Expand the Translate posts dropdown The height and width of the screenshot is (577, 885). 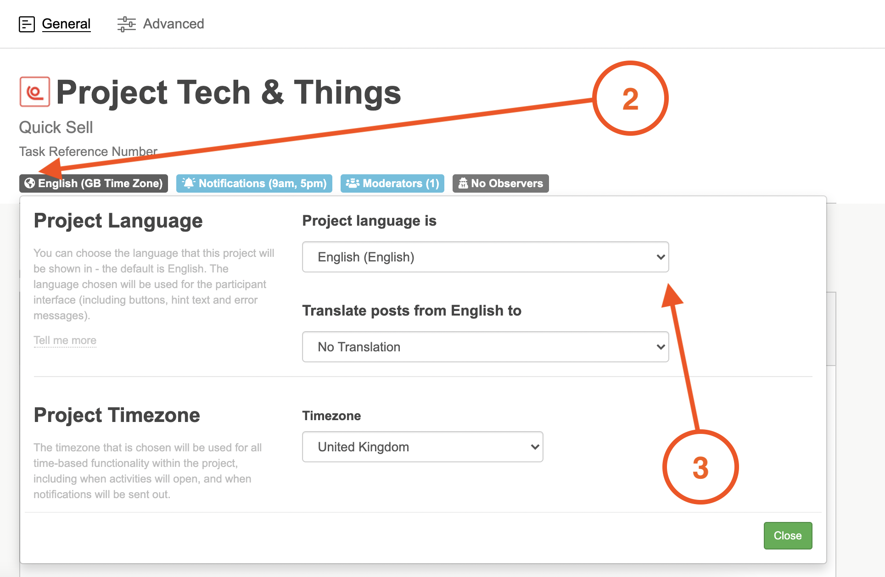tap(485, 347)
